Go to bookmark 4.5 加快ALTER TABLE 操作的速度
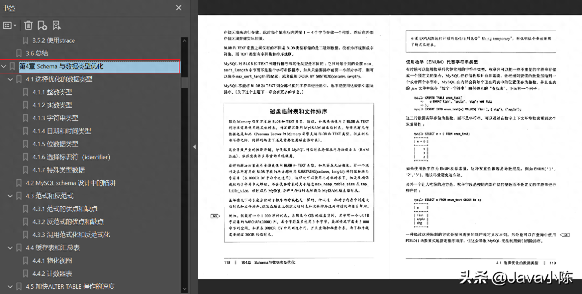582x294 pixels. click(70, 287)
